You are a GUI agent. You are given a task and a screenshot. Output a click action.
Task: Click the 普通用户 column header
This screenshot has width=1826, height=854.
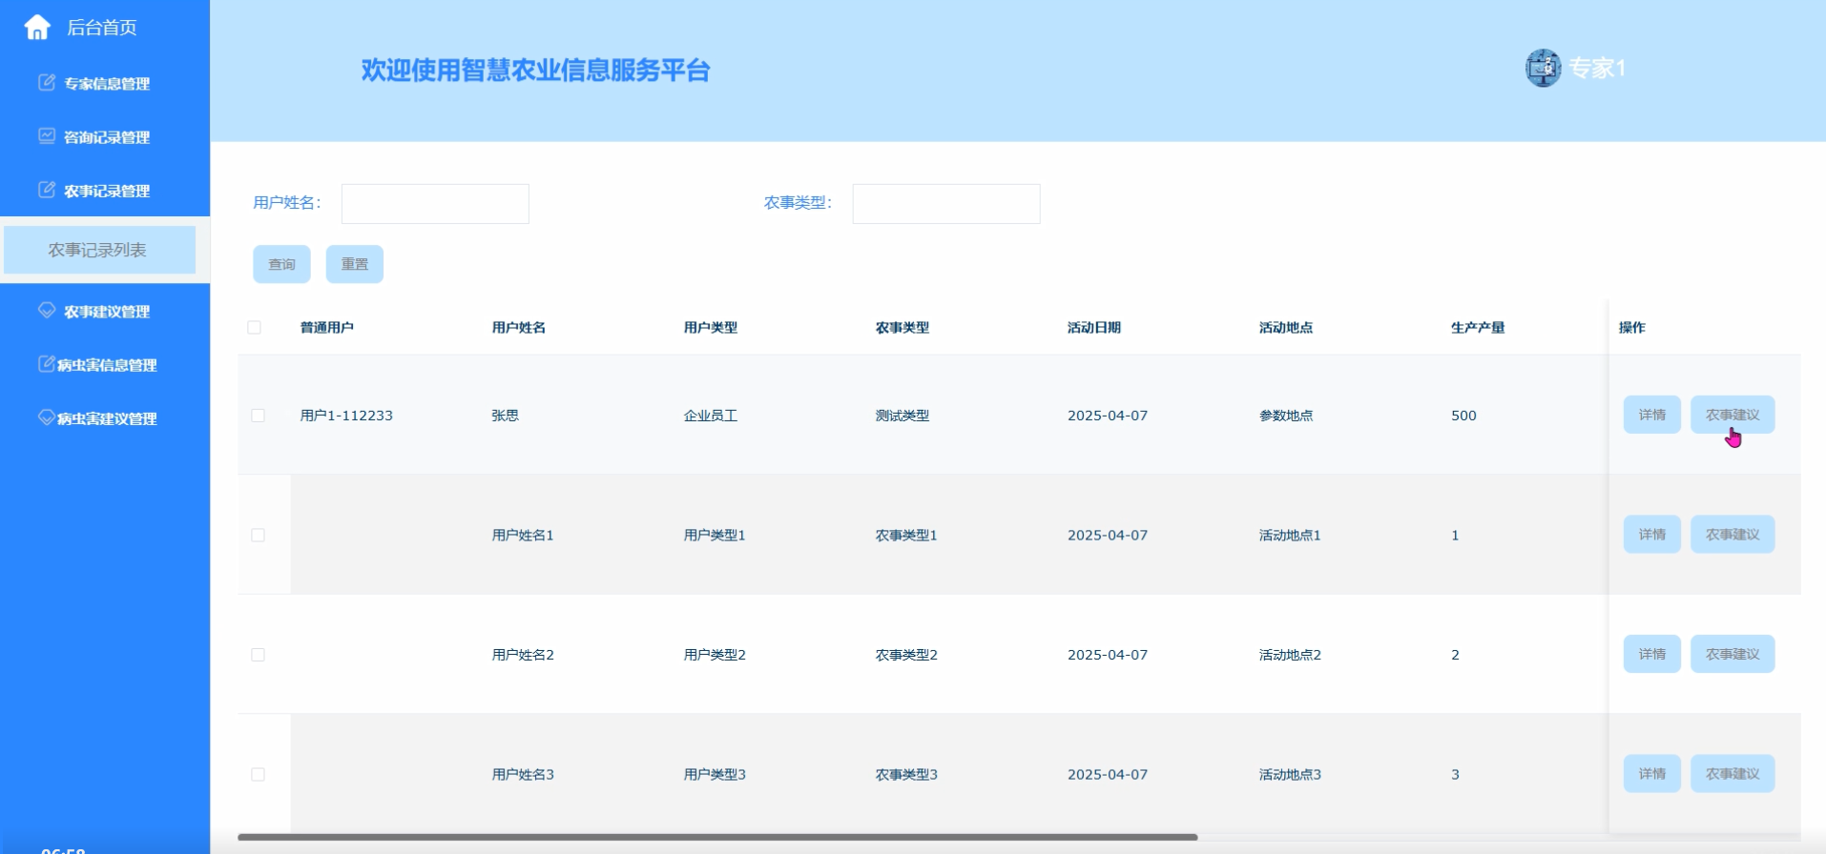(x=327, y=327)
